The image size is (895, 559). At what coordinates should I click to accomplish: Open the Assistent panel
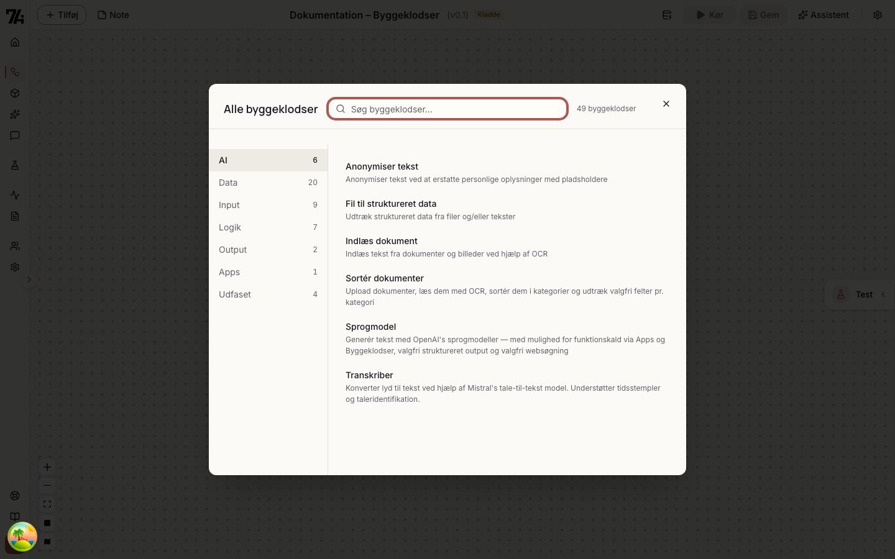point(824,15)
